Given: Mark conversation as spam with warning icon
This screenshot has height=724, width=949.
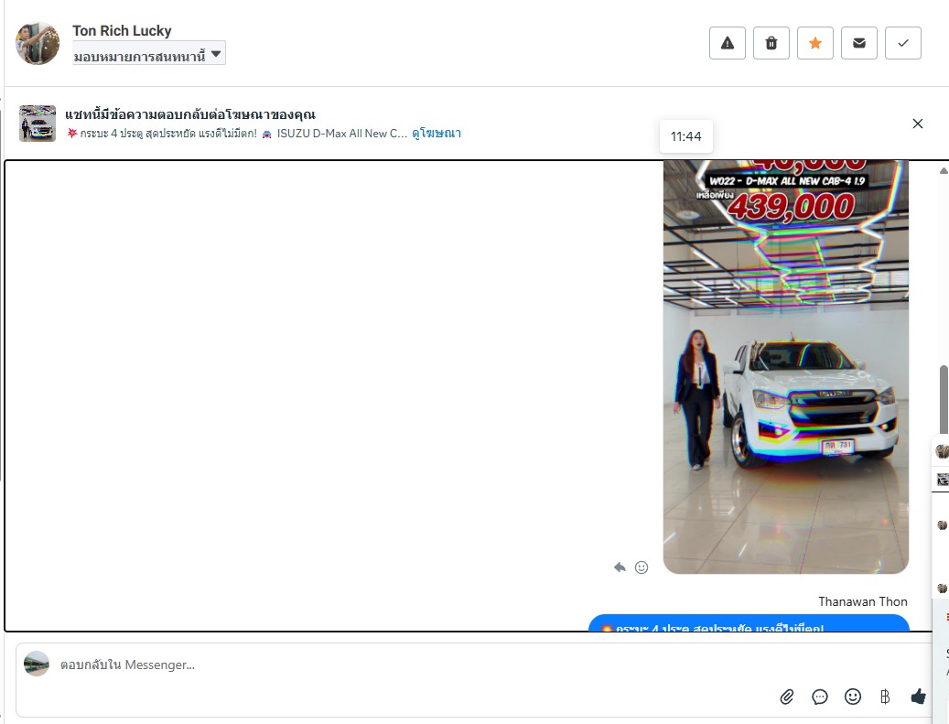Looking at the screenshot, I should click(727, 43).
